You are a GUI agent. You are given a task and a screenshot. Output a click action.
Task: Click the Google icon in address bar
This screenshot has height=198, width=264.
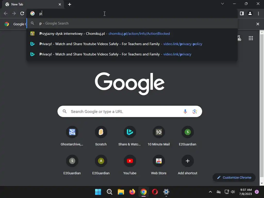(32, 13)
